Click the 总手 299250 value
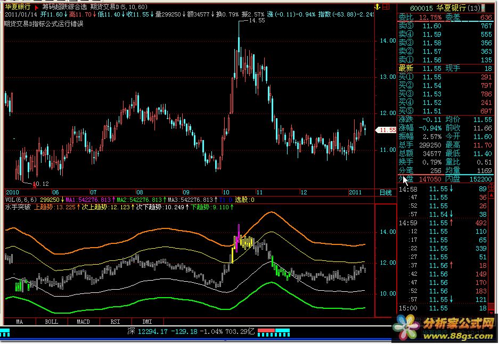 point(430,145)
